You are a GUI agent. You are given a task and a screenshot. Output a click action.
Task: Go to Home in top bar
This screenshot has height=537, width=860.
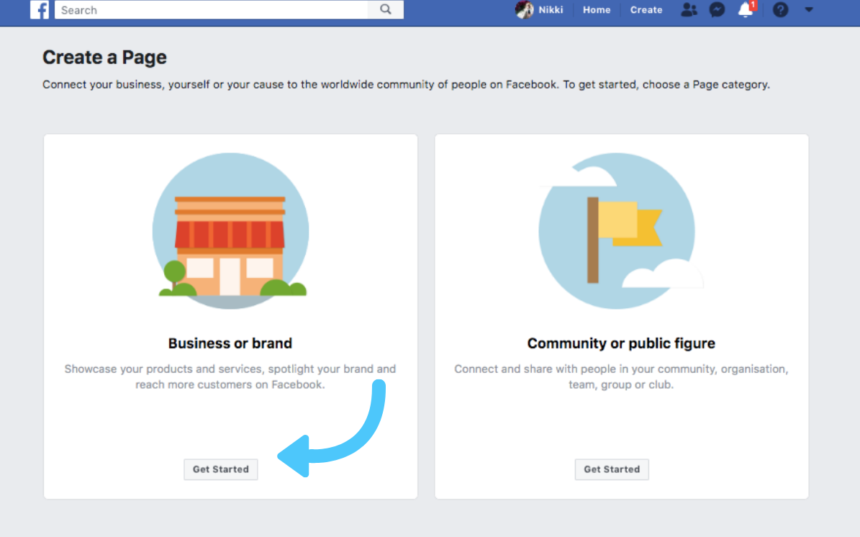[x=597, y=10]
